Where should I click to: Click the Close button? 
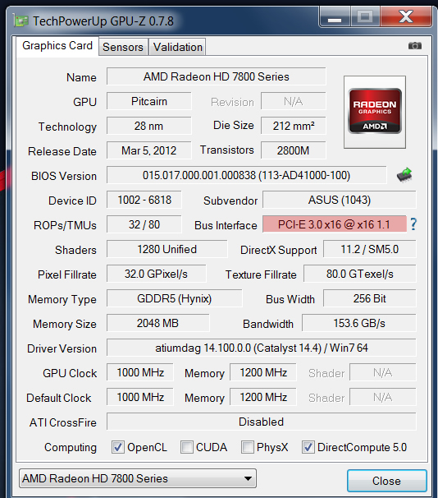(x=386, y=481)
